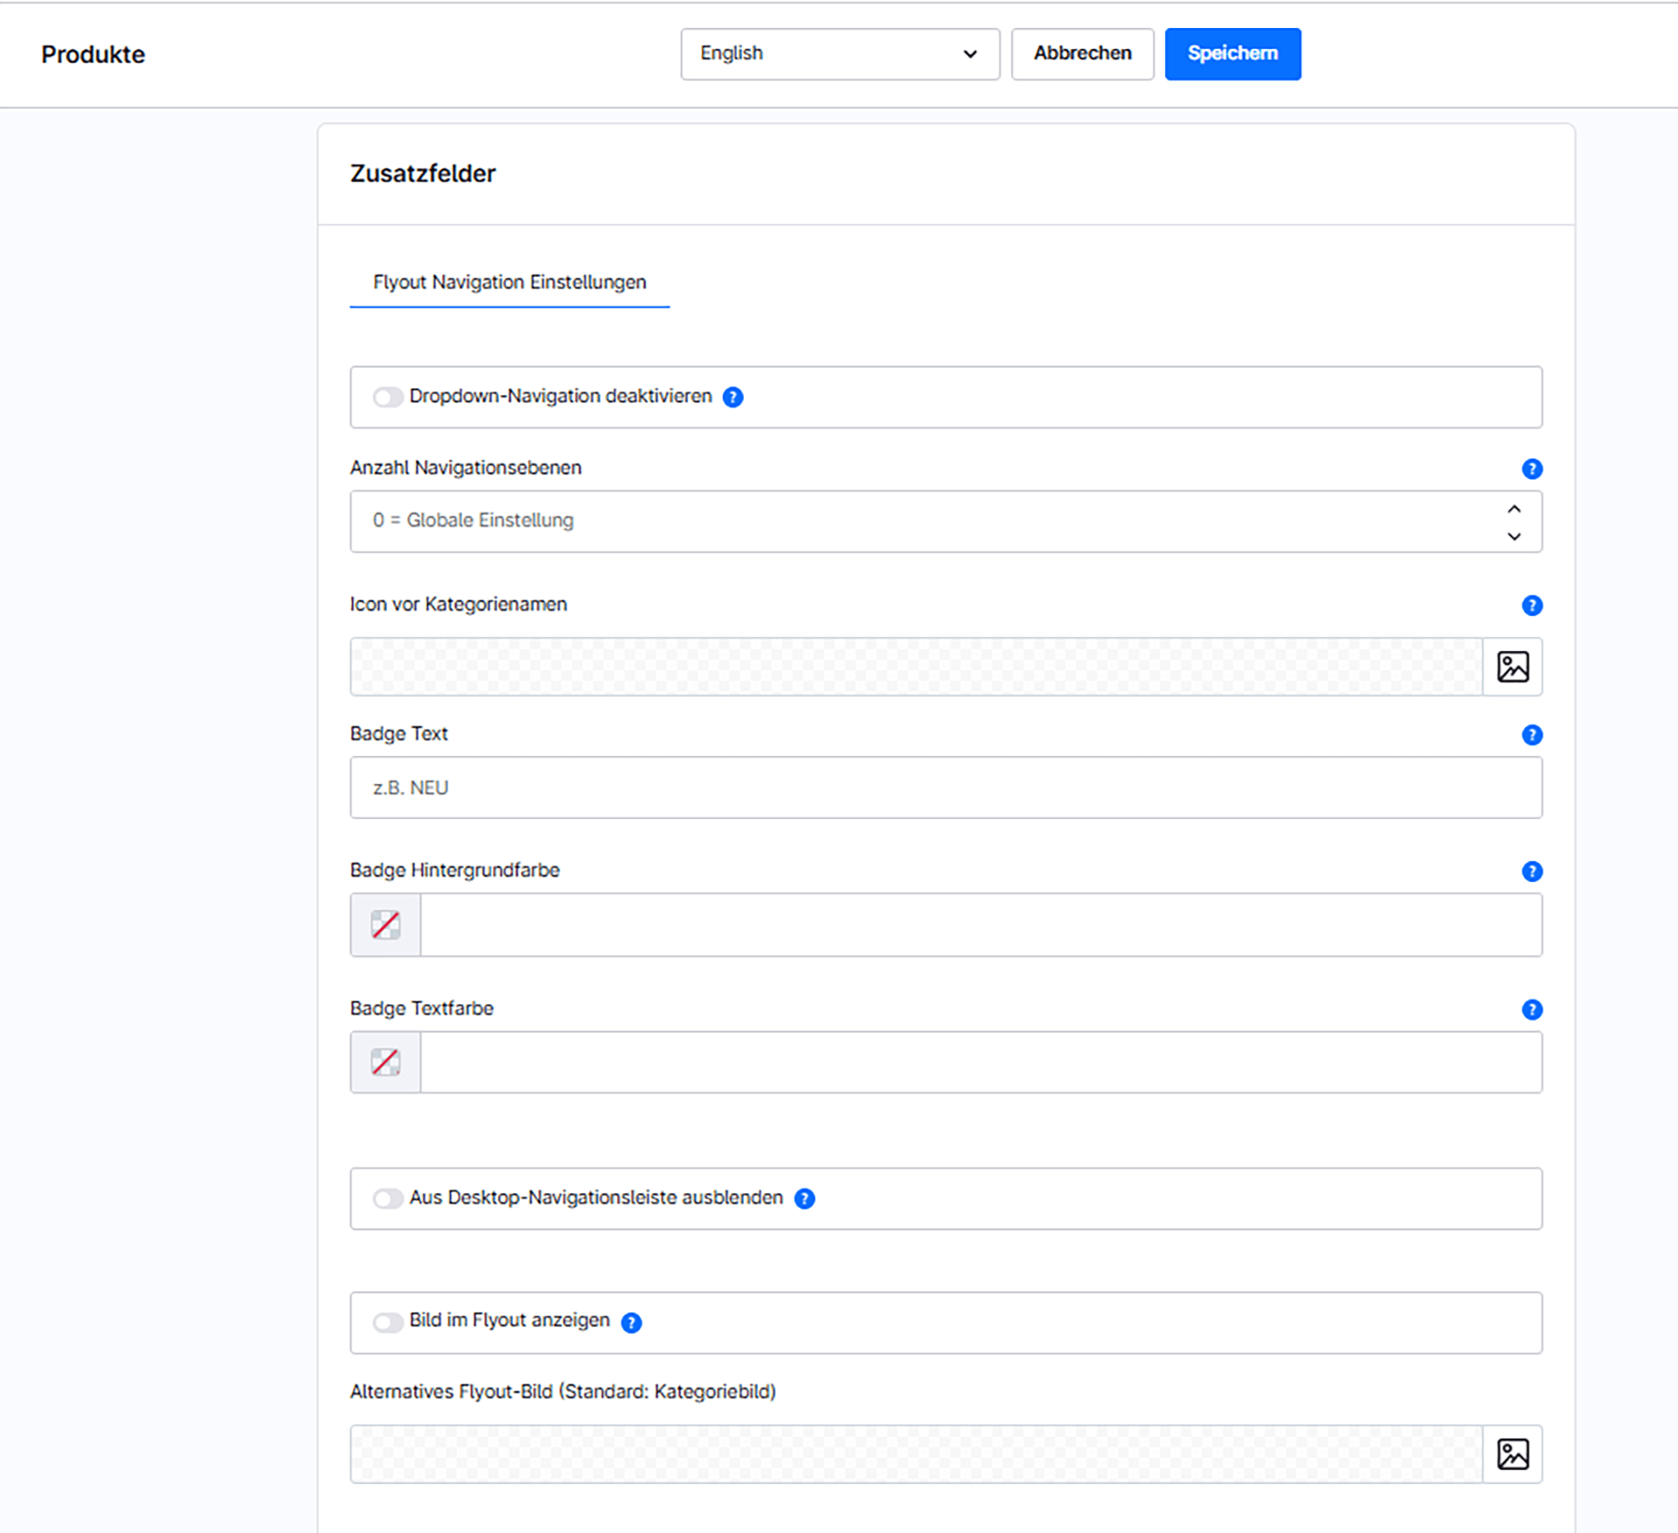Open media picker for Alternatives Flyout-Bild
The height and width of the screenshot is (1533, 1678).
[x=1512, y=1454]
